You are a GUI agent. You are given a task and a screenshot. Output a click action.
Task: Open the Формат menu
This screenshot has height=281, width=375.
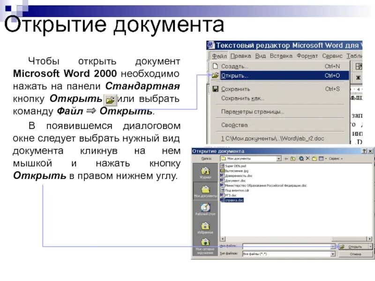pos(307,56)
